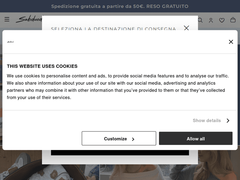240x180 pixels.
Task: Click the 'Seleziona la destinazione di consegna' heading
Action: [113, 28]
